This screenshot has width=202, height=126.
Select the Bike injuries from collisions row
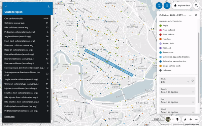(26, 97)
